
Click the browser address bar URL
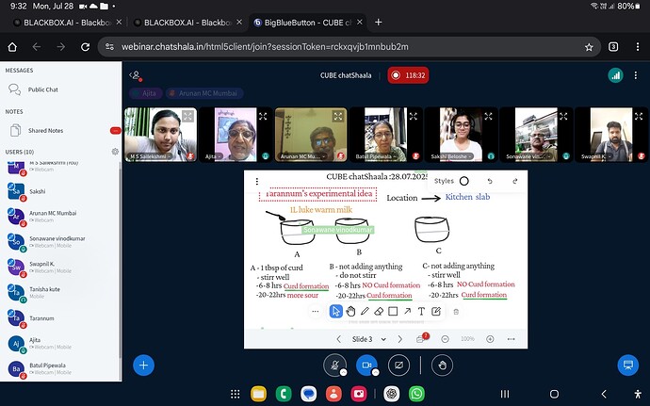(x=265, y=47)
